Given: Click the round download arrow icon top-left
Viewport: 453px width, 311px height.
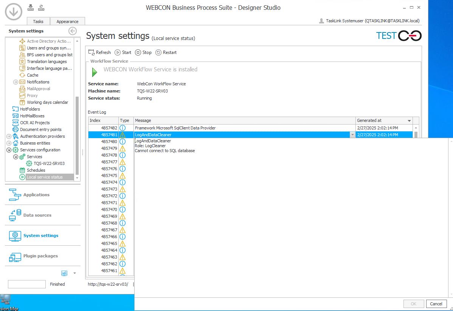Looking at the screenshot, I should point(14,12).
